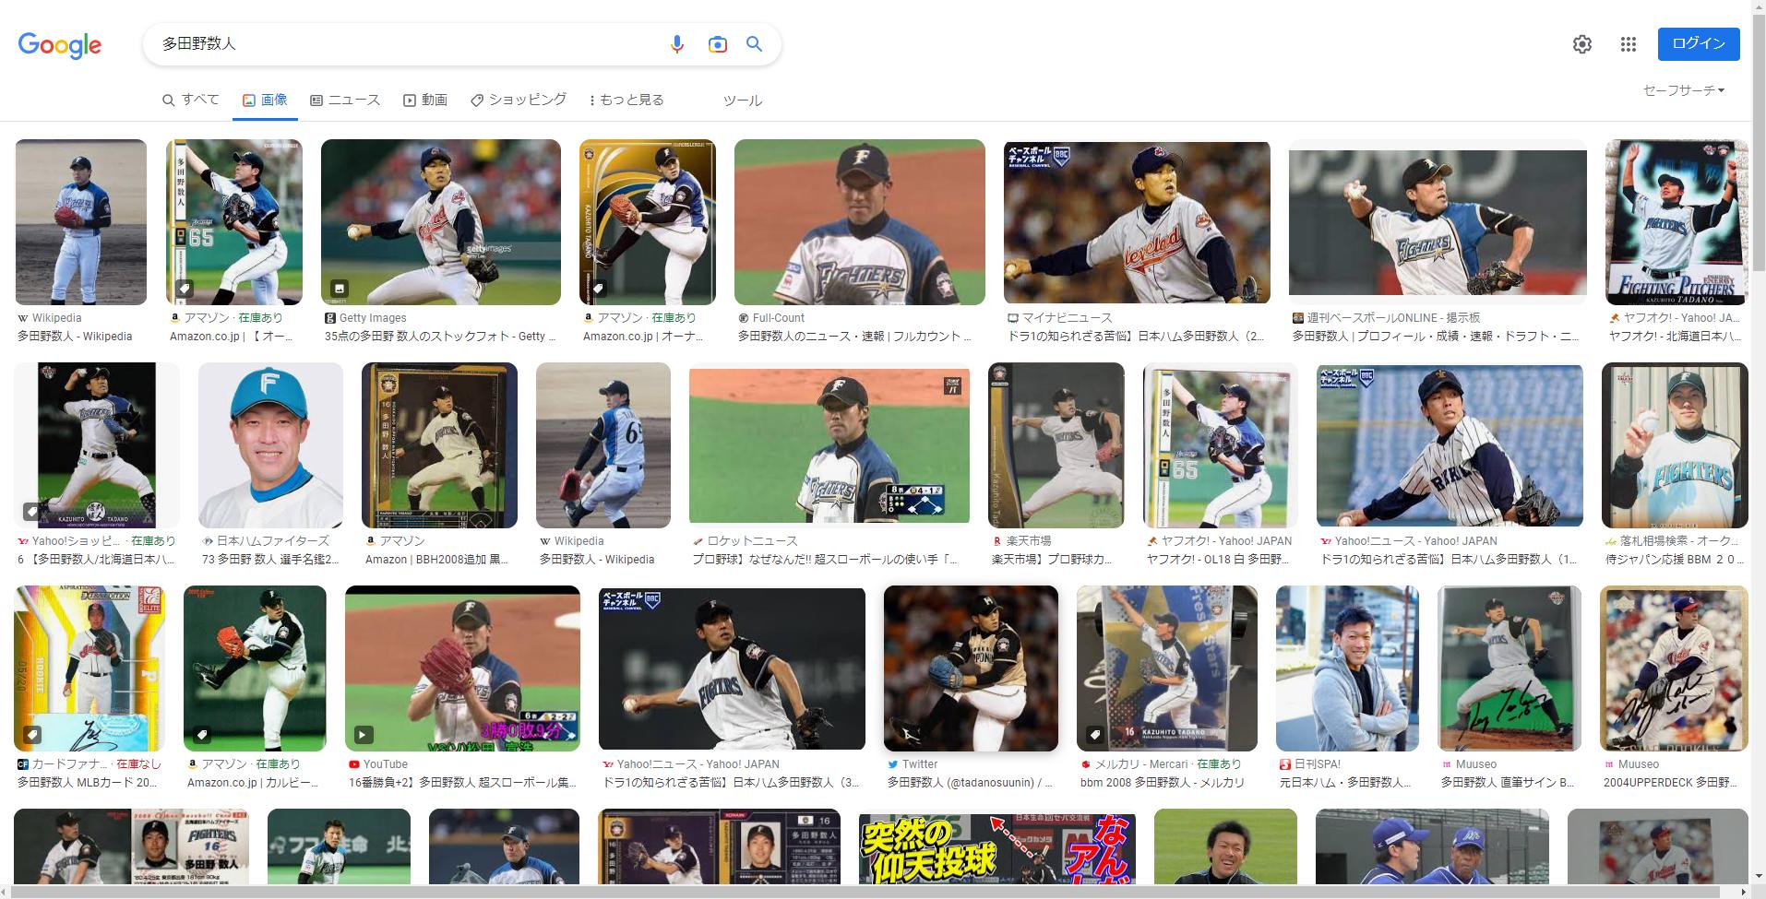Click into the search box text 多田野数人
This screenshot has width=1766, height=899.
click(x=199, y=44)
